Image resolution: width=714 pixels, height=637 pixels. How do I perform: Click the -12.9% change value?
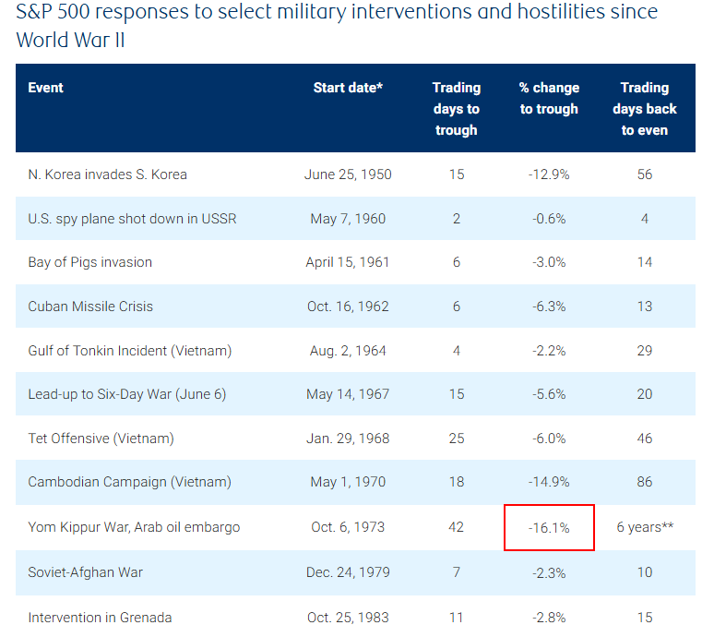point(549,174)
